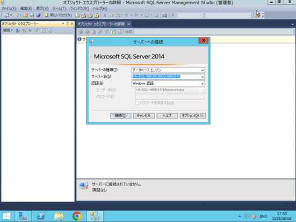Click the キャンセル button
The height and width of the screenshot is (222, 296).
tap(144, 116)
